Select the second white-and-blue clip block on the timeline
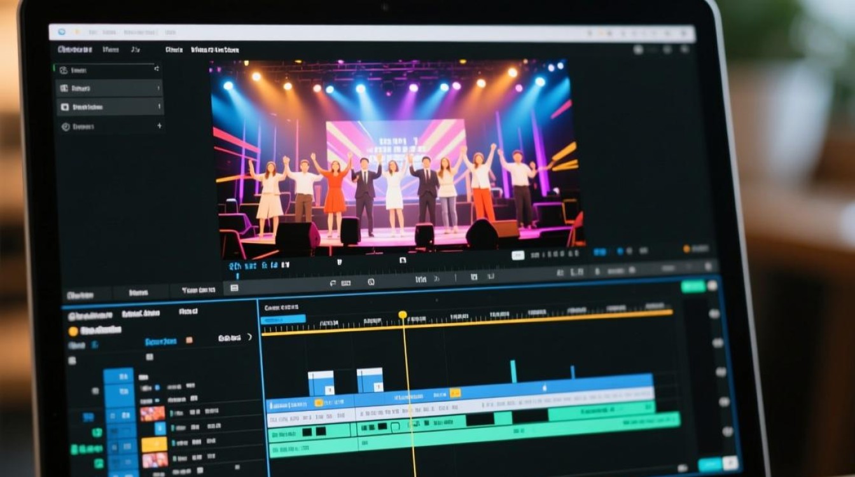Viewport: 855px width, 477px height. (x=370, y=380)
